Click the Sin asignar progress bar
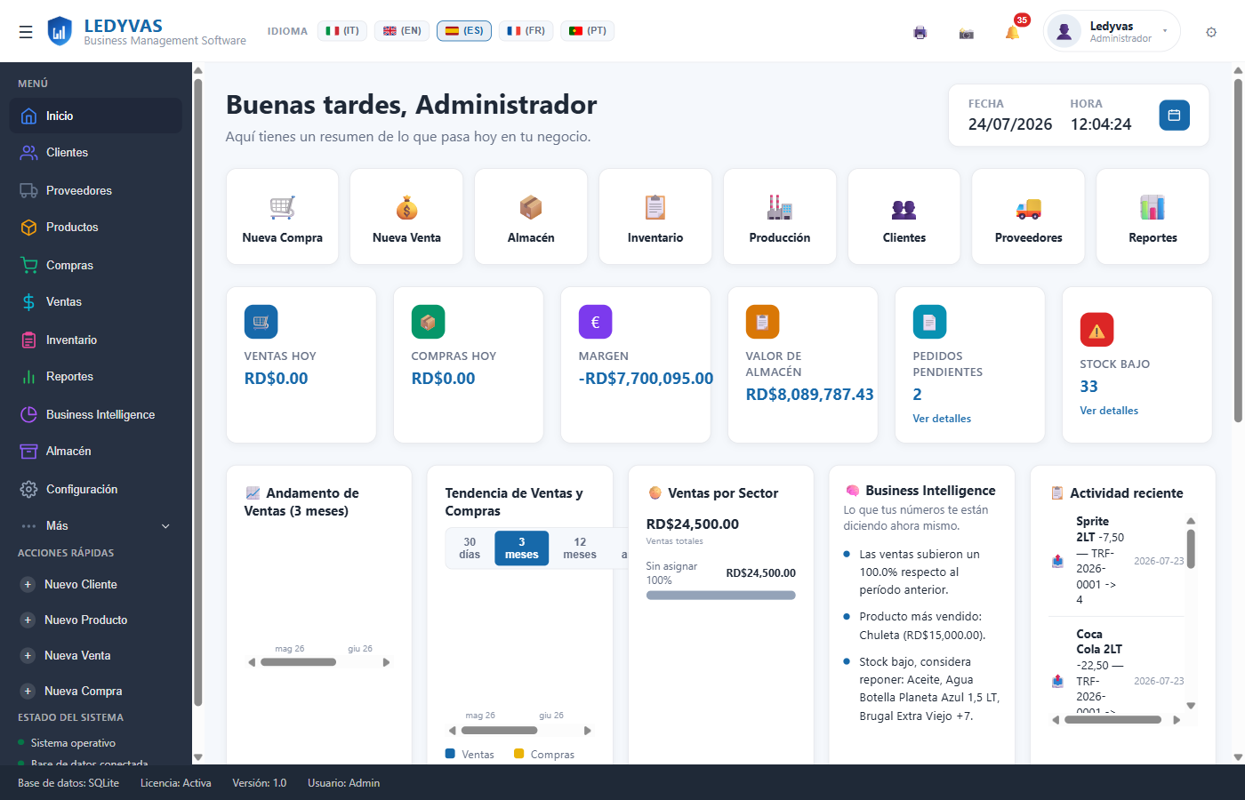Image resolution: width=1245 pixels, height=800 pixels. tap(721, 596)
